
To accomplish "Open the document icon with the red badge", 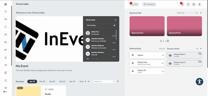I will [x=183, y=4].
